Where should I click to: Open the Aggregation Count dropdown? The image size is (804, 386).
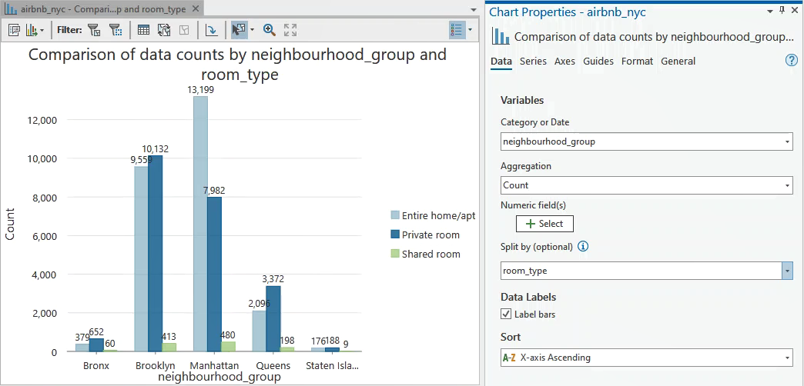[787, 185]
